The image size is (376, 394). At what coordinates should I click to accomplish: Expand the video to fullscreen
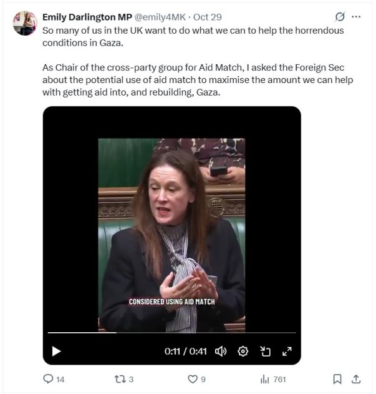[x=287, y=351]
